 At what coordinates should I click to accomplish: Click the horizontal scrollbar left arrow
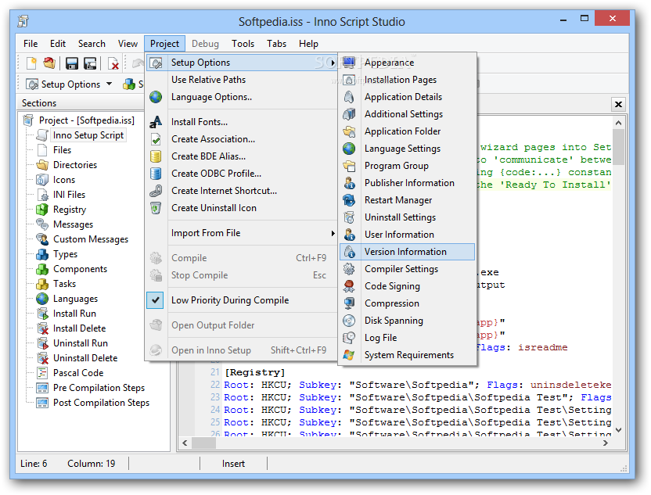(x=185, y=443)
